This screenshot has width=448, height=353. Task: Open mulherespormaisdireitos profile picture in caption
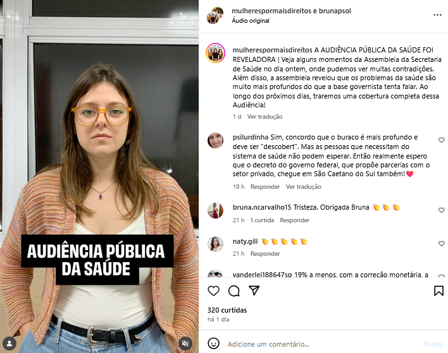(215, 53)
